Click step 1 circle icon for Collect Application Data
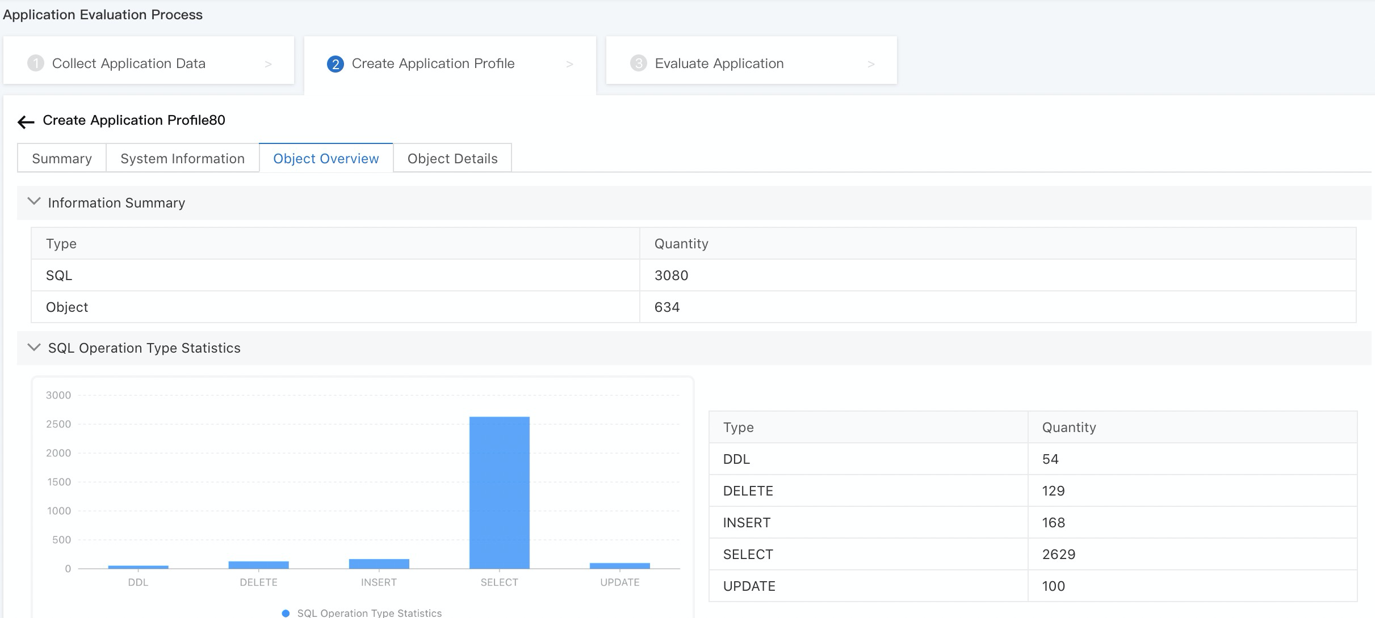 (x=35, y=63)
